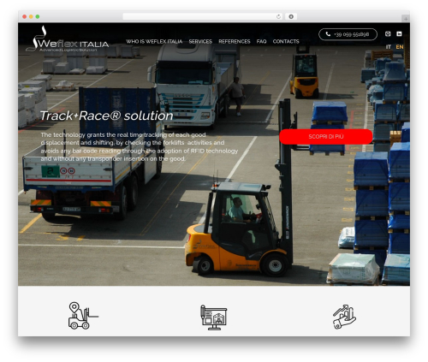This screenshot has width=428, height=362.
Task: Open the LinkedIn social icon
Action: (x=399, y=34)
